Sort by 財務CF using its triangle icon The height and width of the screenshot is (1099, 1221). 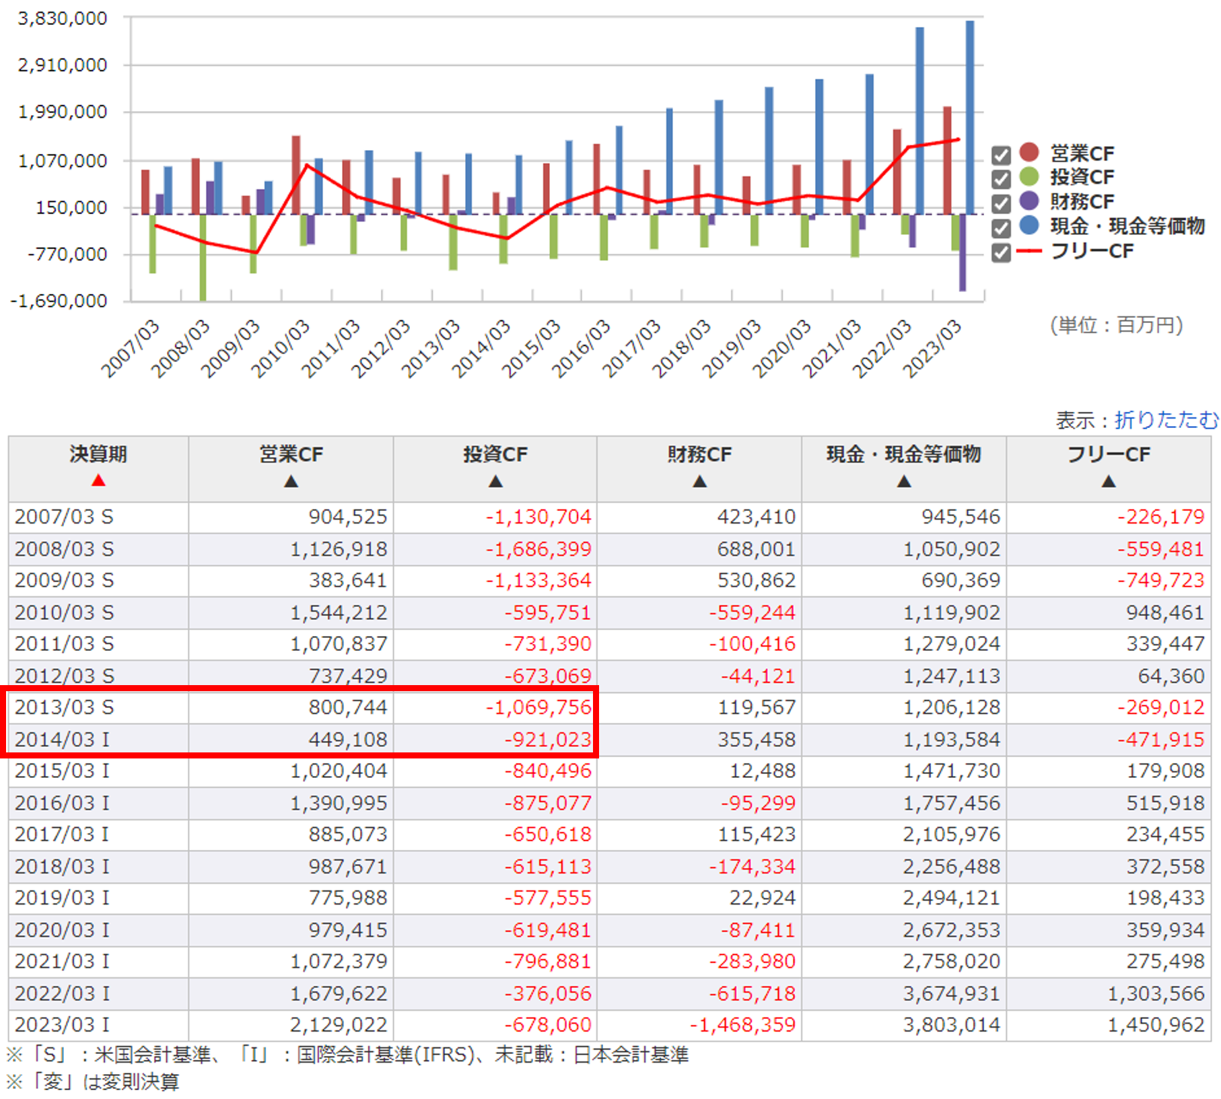point(699,481)
